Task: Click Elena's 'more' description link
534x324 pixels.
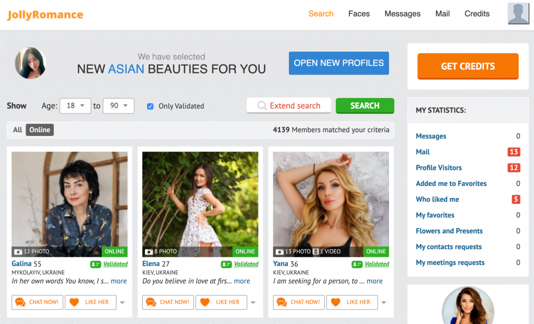Action: [x=242, y=281]
